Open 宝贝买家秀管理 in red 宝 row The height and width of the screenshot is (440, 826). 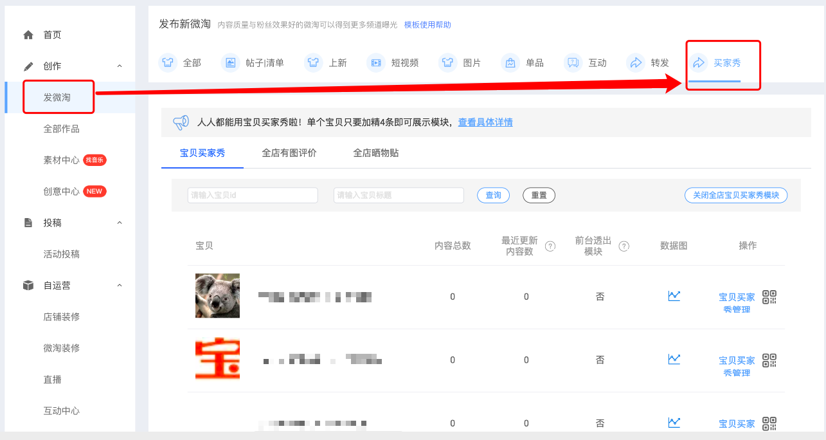[x=737, y=366]
